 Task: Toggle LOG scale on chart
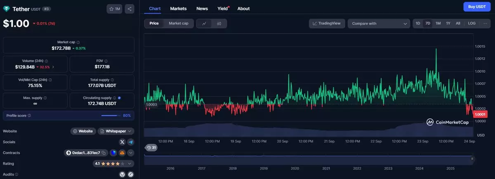472,23
